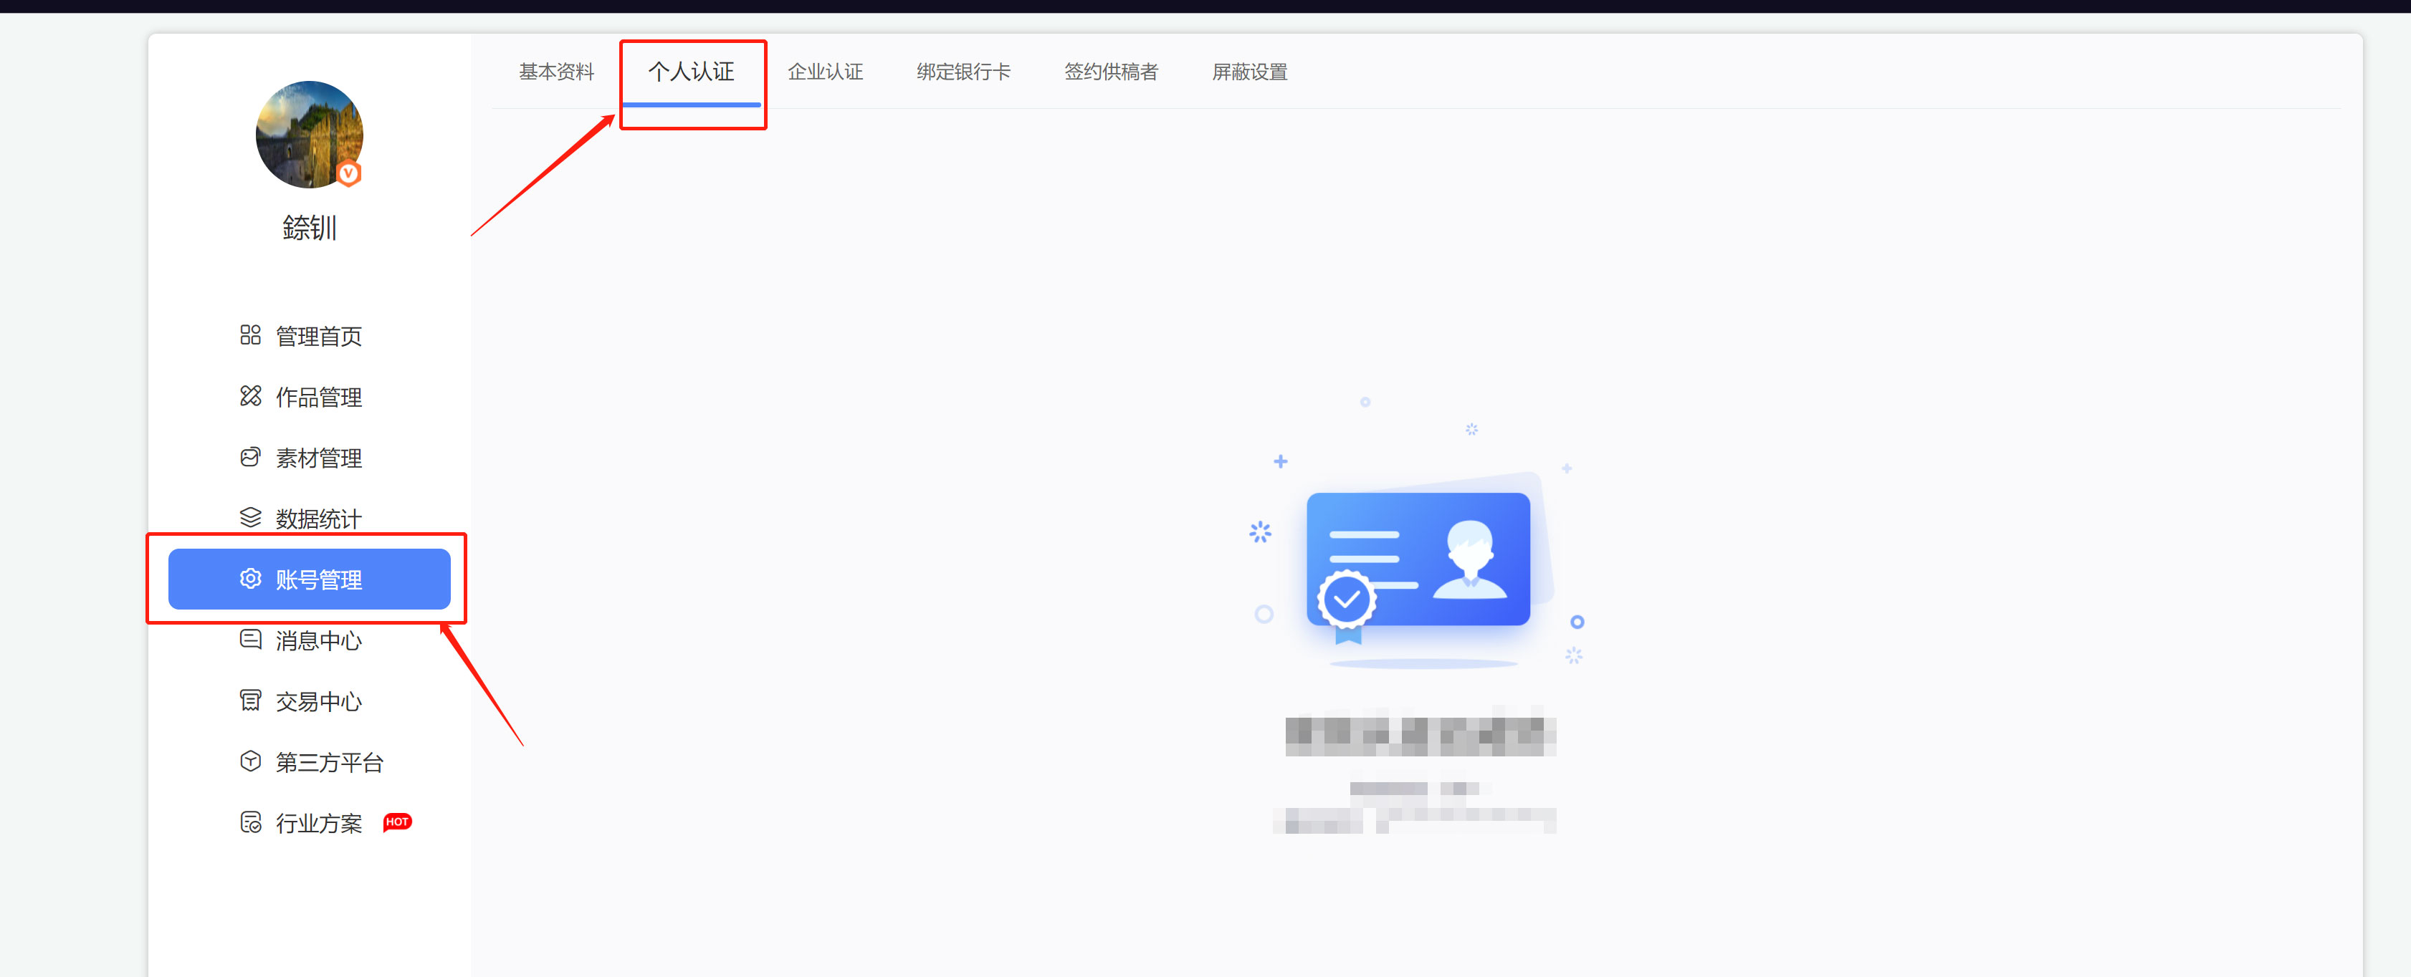Click the 作品管理 sidebar icon
Screen dimensions: 2411x977
click(250, 396)
